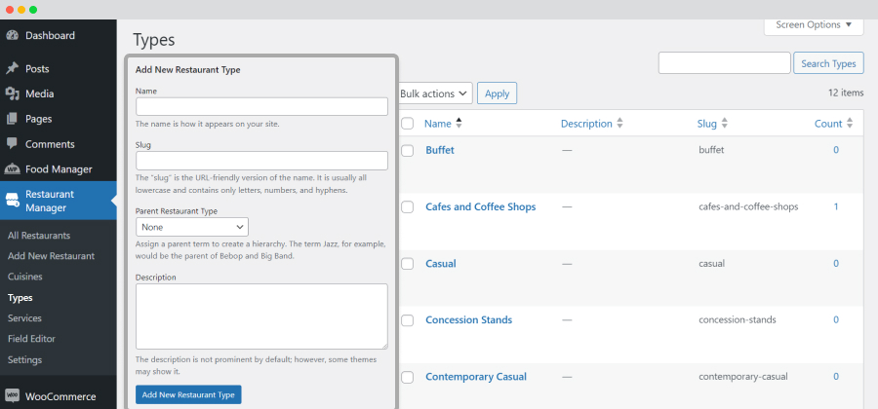Image resolution: width=878 pixels, height=409 pixels.
Task: Click the cafes-and-coffee-shops slug text
Action: [x=748, y=206]
